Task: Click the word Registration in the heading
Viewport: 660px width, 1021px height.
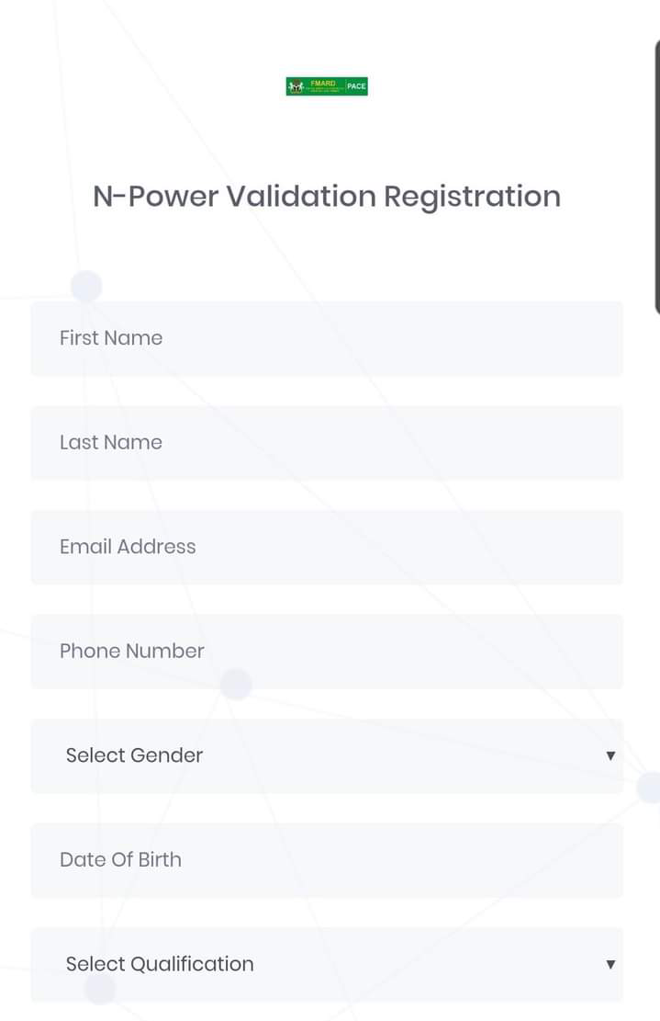Action: pyautogui.click(x=472, y=197)
